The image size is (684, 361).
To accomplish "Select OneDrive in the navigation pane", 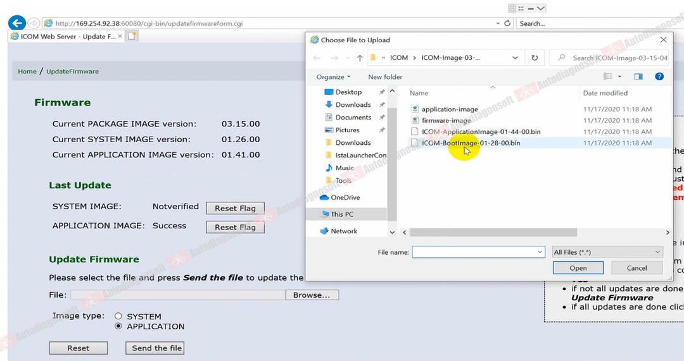I will tap(345, 197).
